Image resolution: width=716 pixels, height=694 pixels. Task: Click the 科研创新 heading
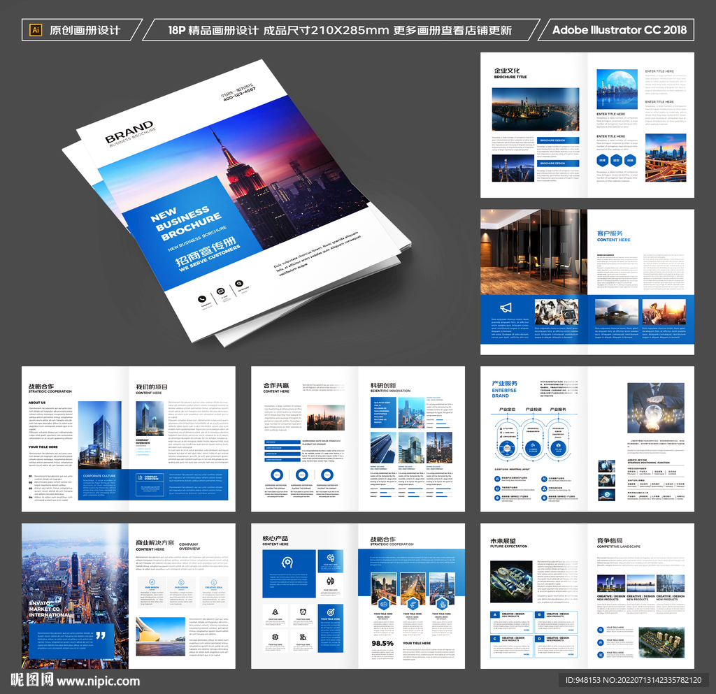click(x=383, y=386)
